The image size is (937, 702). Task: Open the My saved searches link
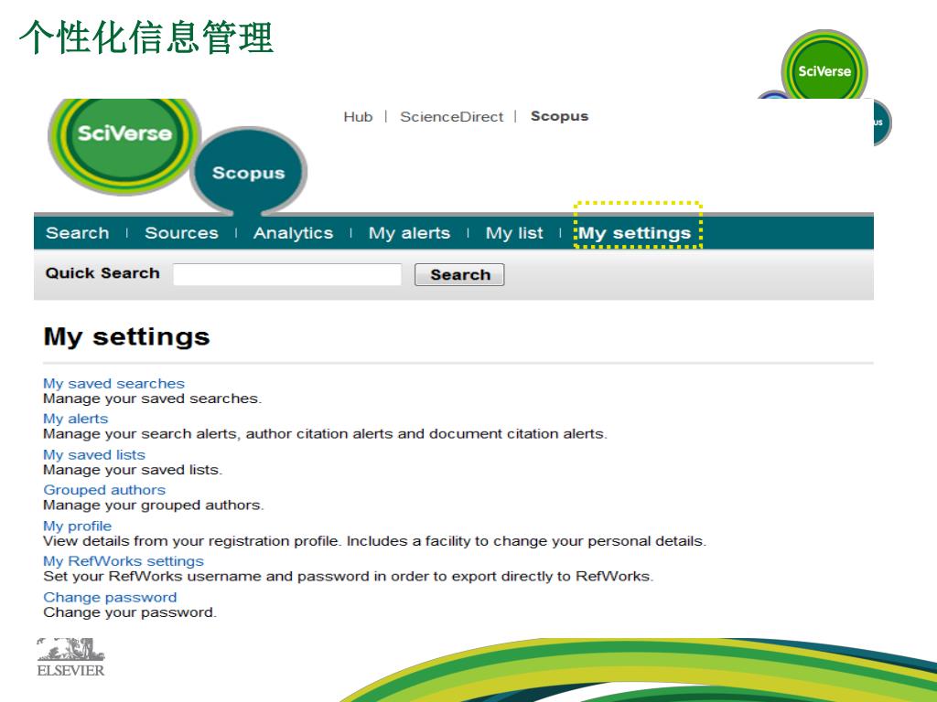(x=113, y=383)
